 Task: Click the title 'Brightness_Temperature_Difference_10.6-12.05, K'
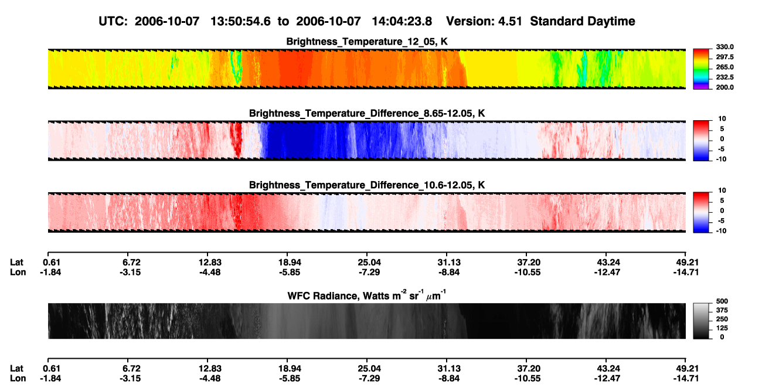[367, 185]
